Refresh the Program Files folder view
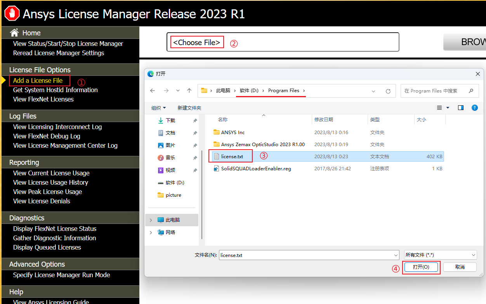This screenshot has width=486, height=304. pos(388,91)
